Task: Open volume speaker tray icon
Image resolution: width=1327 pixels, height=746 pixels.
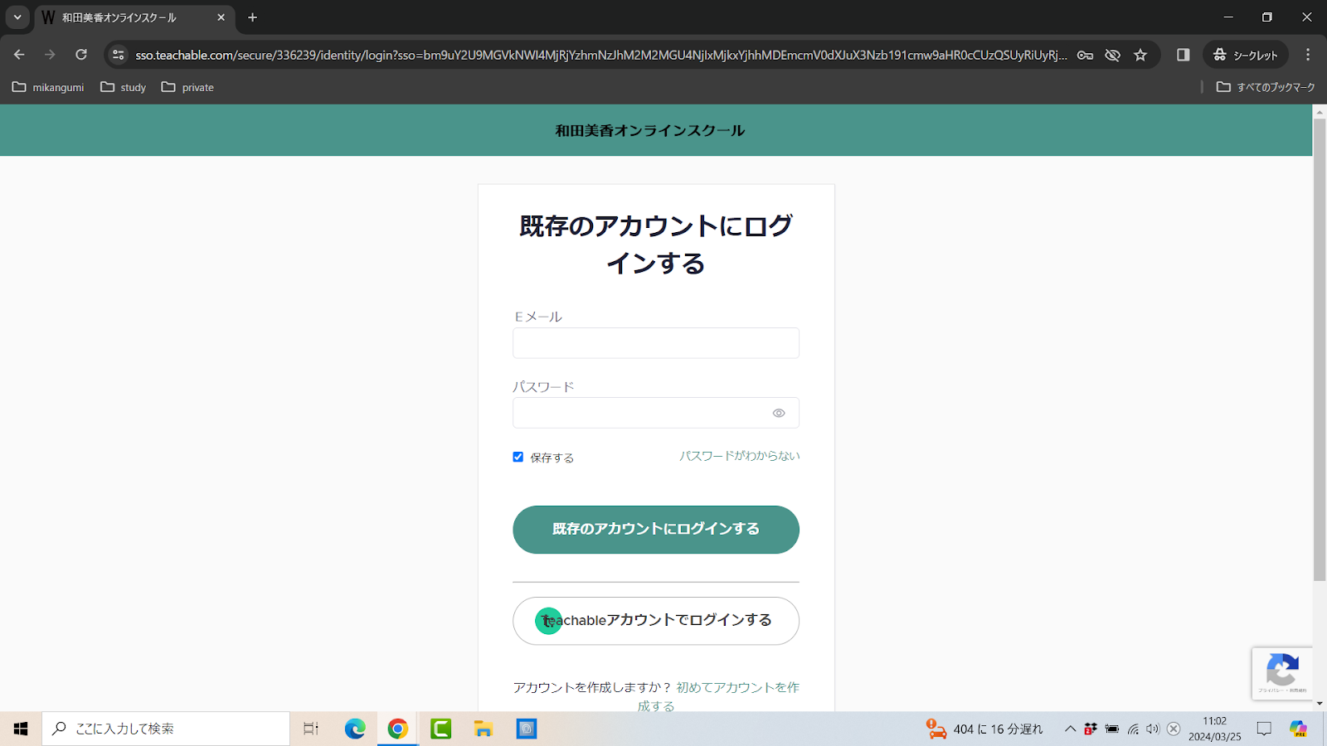Action: click(x=1153, y=729)
